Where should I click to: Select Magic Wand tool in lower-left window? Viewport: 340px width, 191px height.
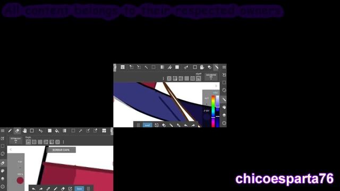point(80,131)
